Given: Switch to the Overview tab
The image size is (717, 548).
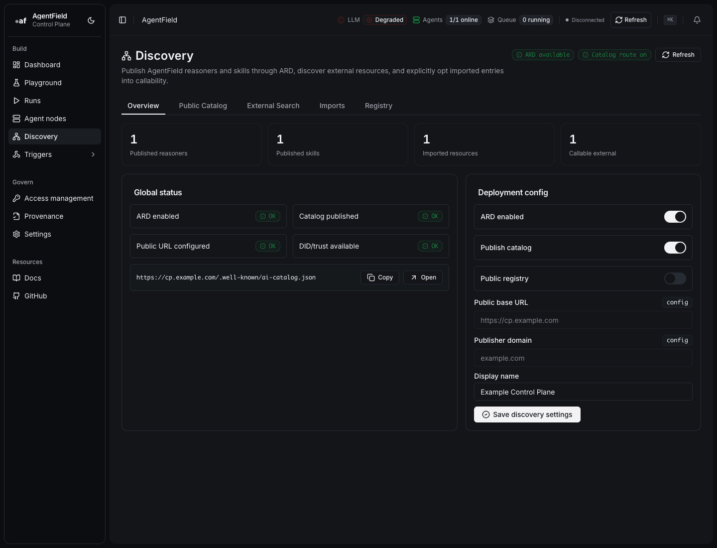Looking at the screenshot, I should point(143,106).
